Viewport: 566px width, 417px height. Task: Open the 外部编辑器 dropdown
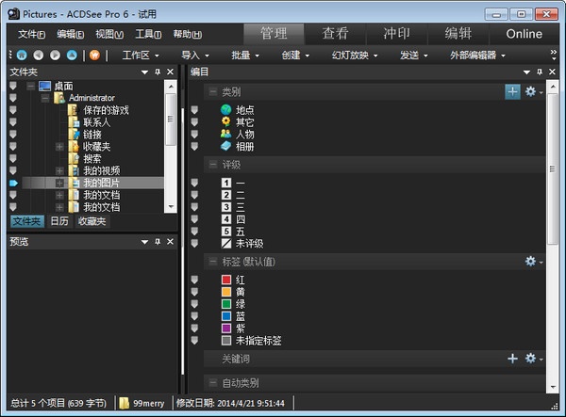point(477,56)
